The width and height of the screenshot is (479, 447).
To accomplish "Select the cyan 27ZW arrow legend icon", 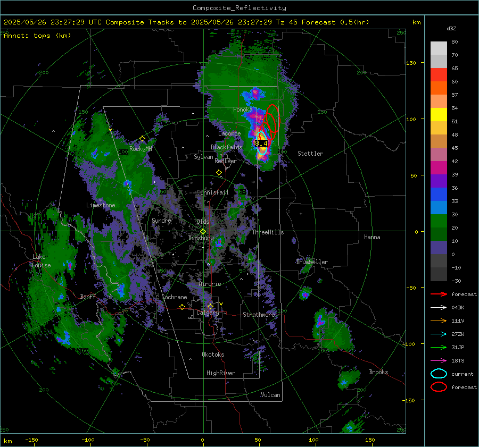I will 439,334.
